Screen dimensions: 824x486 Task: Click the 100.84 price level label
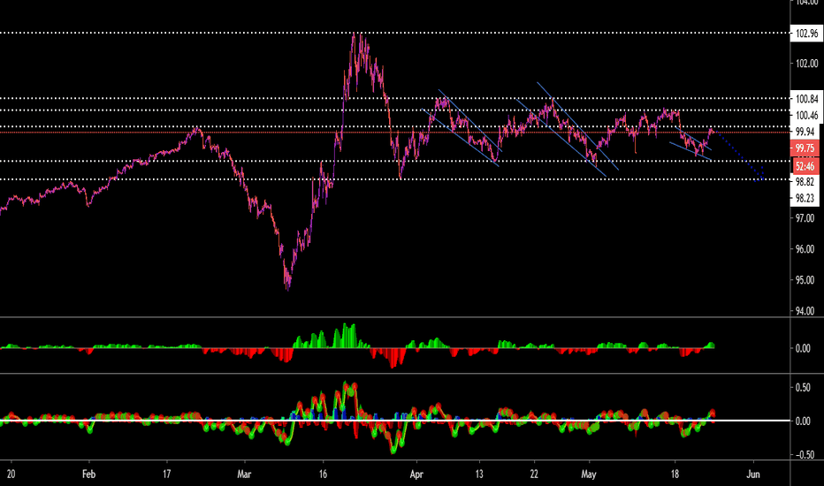click(x=805, y=98)
